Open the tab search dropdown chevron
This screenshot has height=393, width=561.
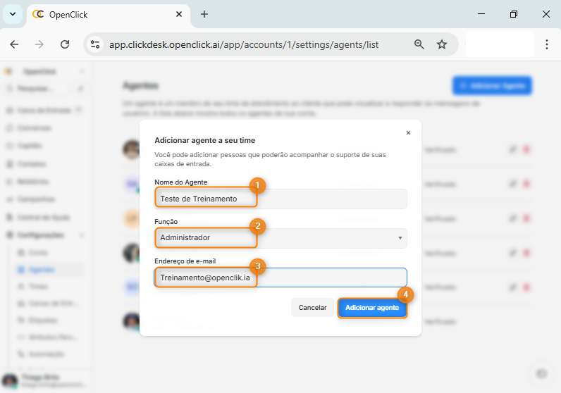click(12, 14)
